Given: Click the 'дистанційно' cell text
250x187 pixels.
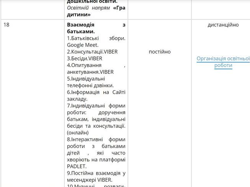Looking at the screenshot, I should [223, 25].
